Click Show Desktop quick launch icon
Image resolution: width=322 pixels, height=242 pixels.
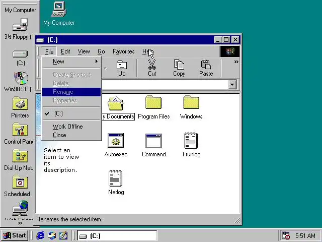pyautogui.click(x=63, y=235)
